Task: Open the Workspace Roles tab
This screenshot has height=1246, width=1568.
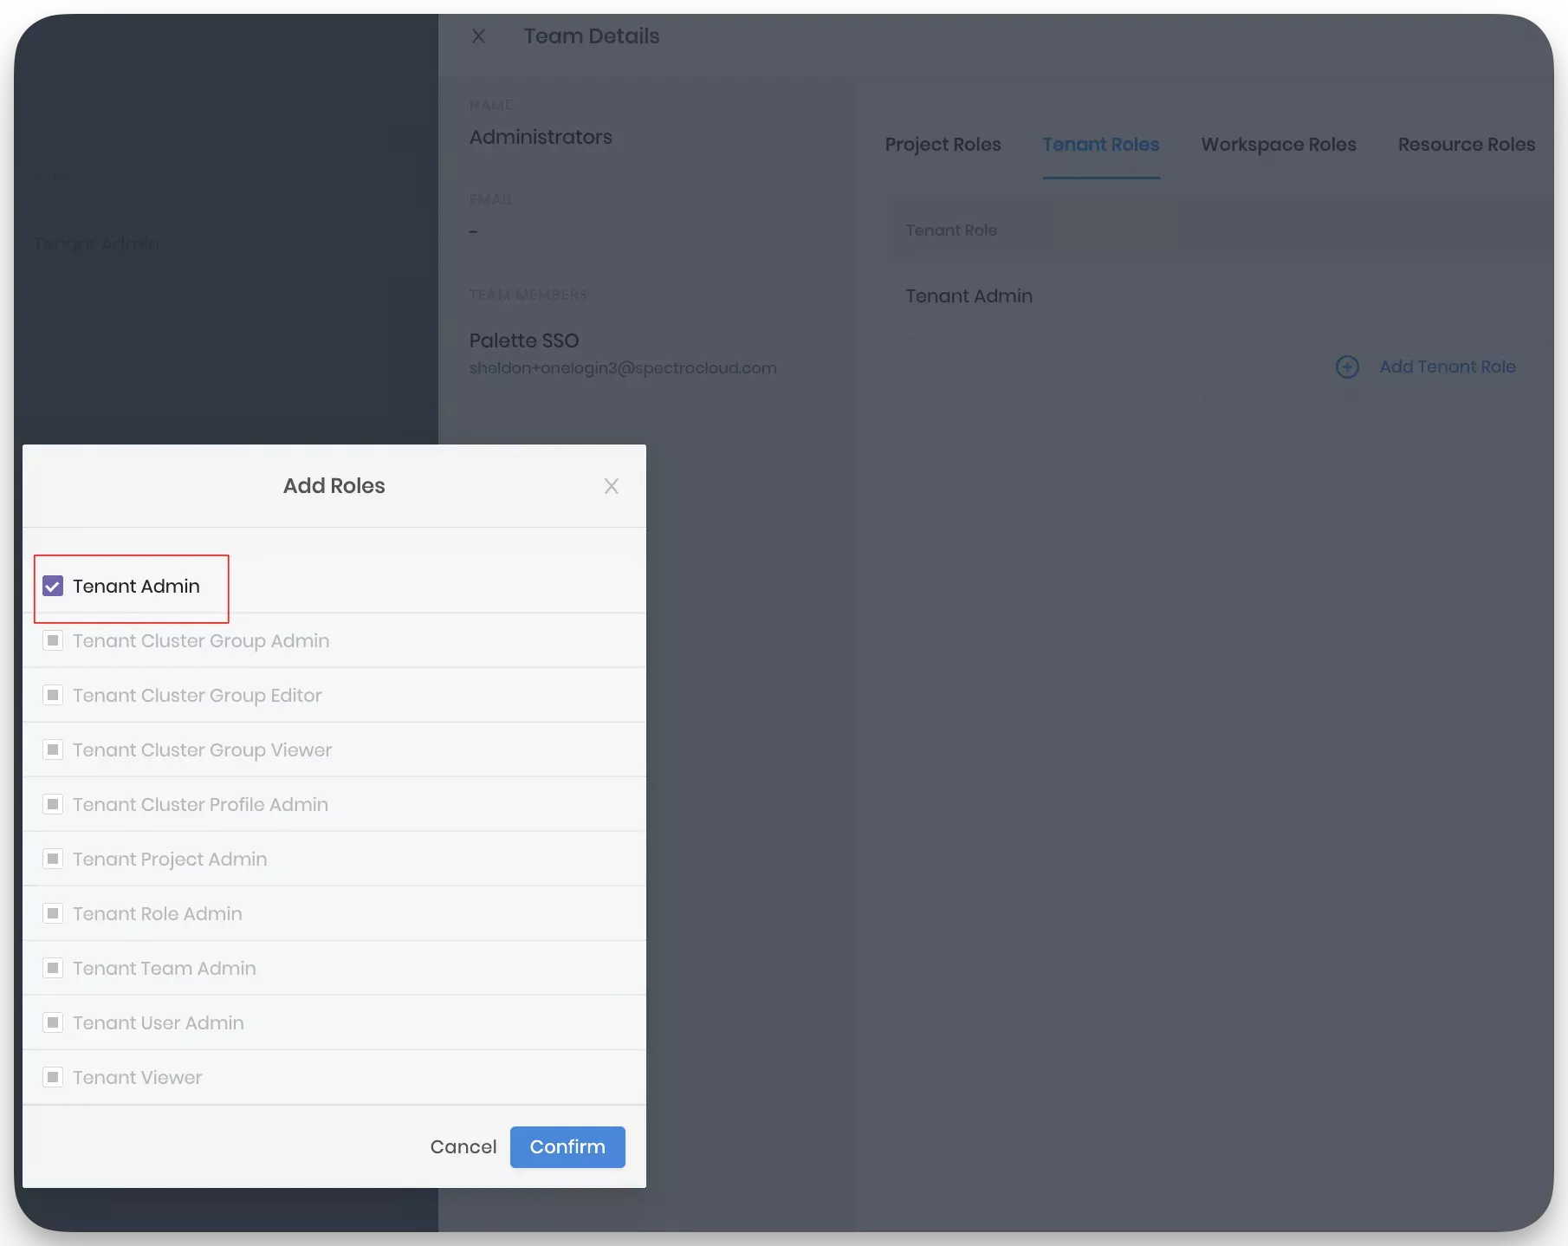Action: tap(1278, 144)
